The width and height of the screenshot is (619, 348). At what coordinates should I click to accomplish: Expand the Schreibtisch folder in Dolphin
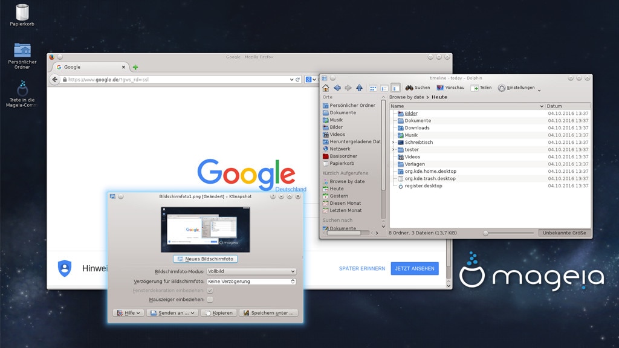point(392,142)
